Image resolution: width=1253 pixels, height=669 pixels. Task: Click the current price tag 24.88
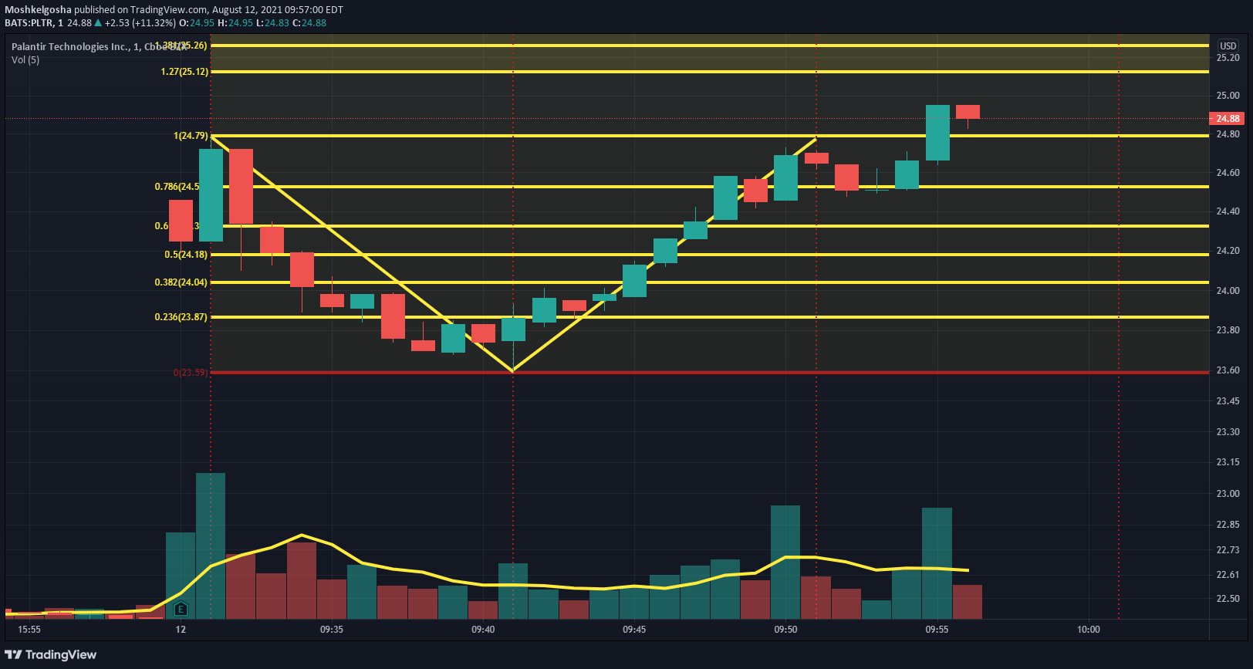pyautogui.click(x=1228, y=118)
